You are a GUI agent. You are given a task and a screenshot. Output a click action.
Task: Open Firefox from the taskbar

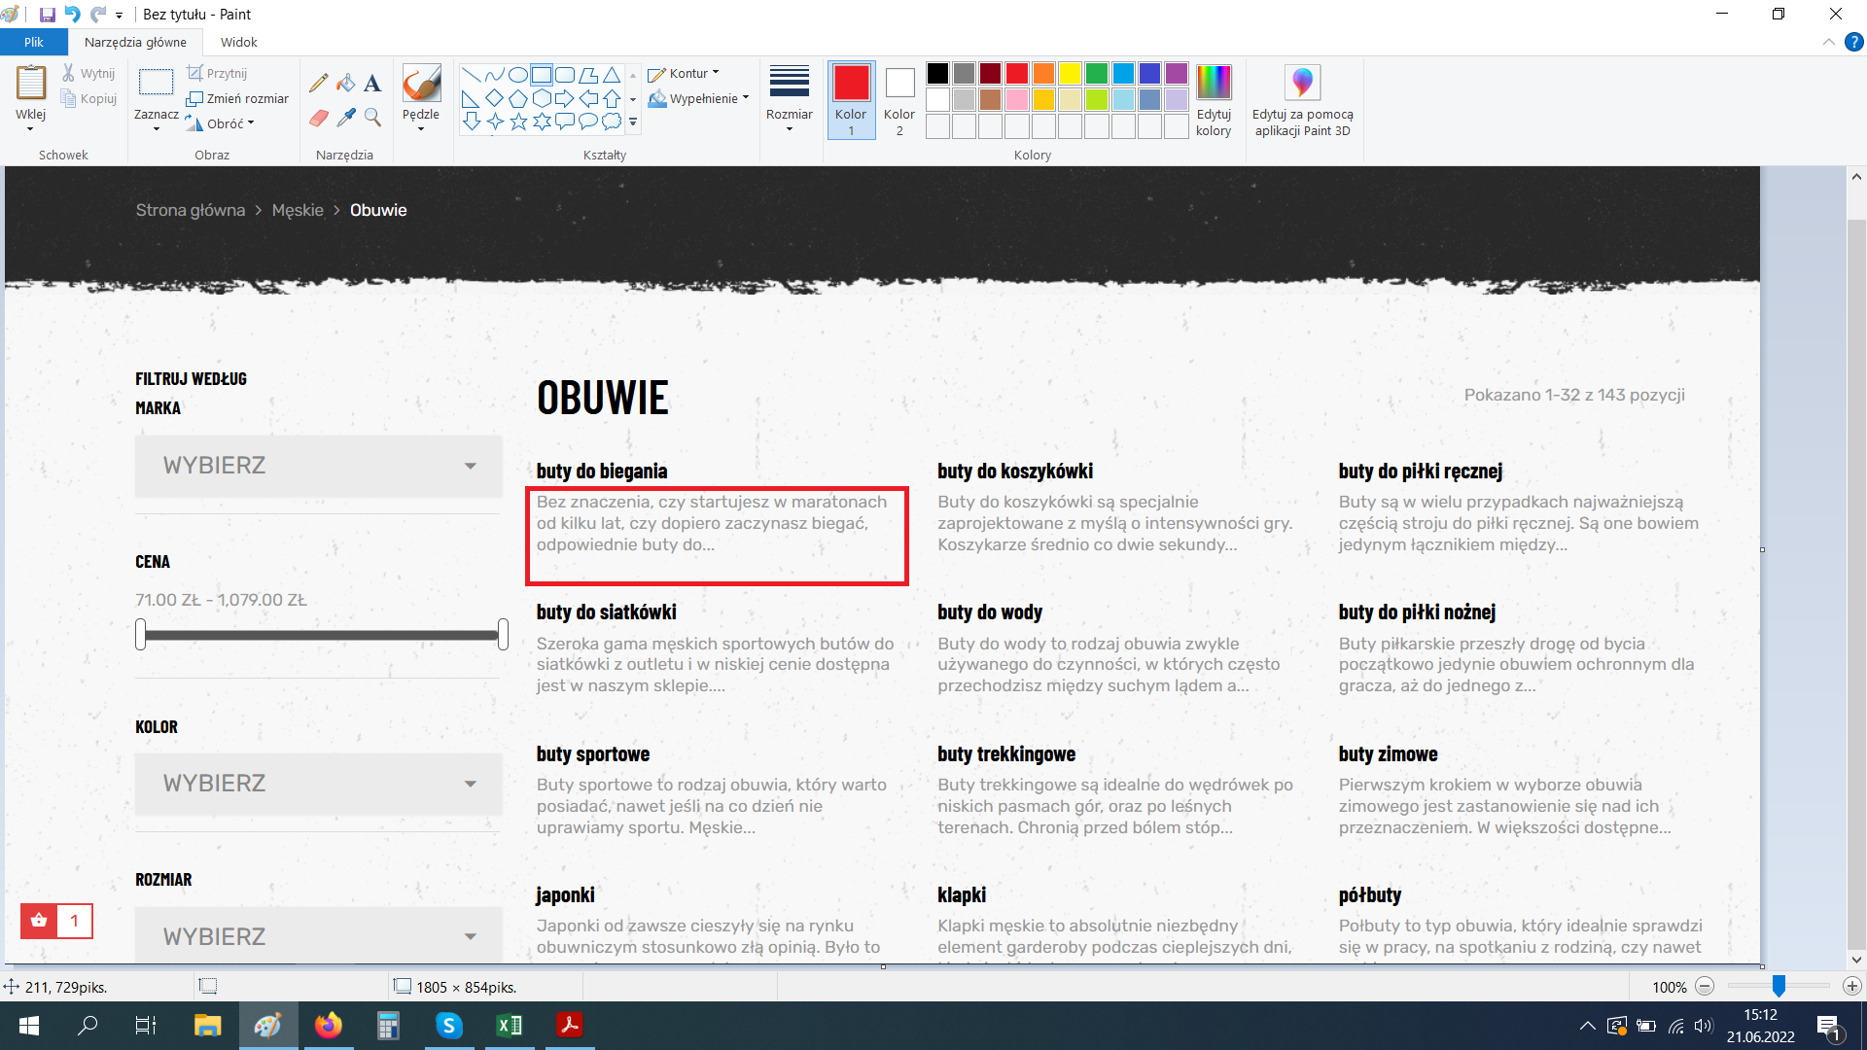[x=329, y=1025]
